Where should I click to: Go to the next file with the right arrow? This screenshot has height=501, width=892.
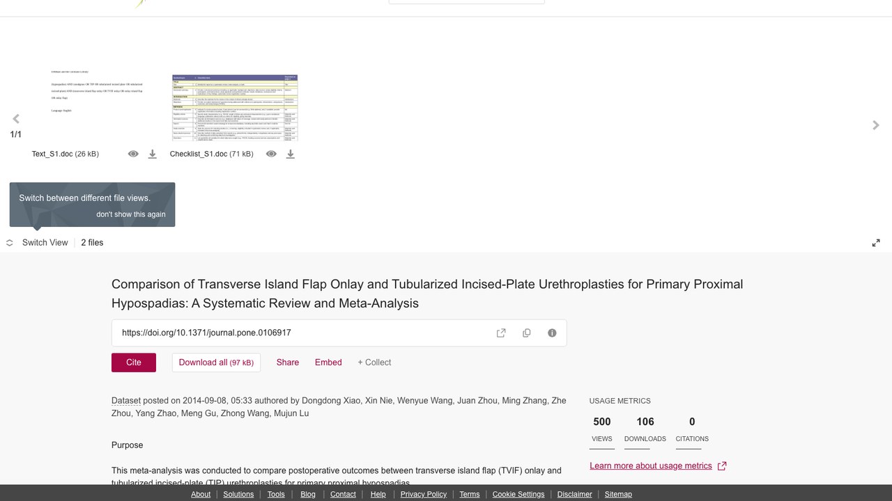coord(876,125)
